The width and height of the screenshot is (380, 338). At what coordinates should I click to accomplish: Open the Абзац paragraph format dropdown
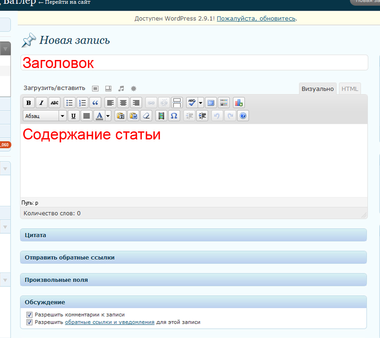click(x=44, y=116)
